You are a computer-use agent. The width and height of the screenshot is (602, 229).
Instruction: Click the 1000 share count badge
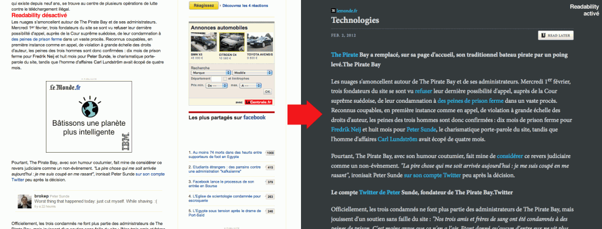(x=270, y=153)
